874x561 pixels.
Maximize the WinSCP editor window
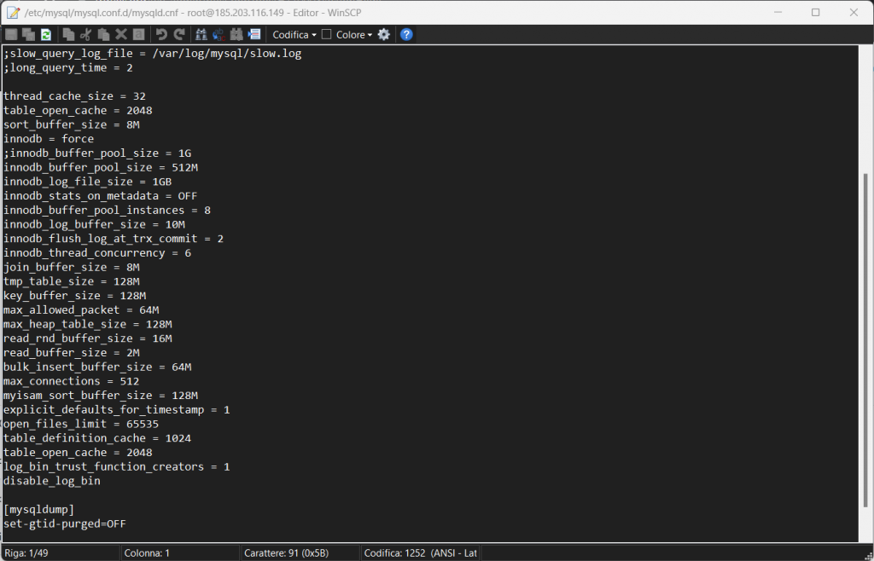pos(815,12)
